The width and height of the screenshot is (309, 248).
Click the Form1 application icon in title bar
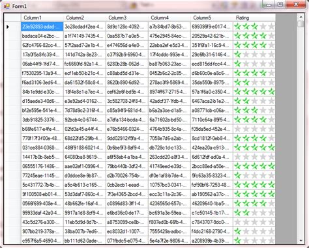point(7,7)
